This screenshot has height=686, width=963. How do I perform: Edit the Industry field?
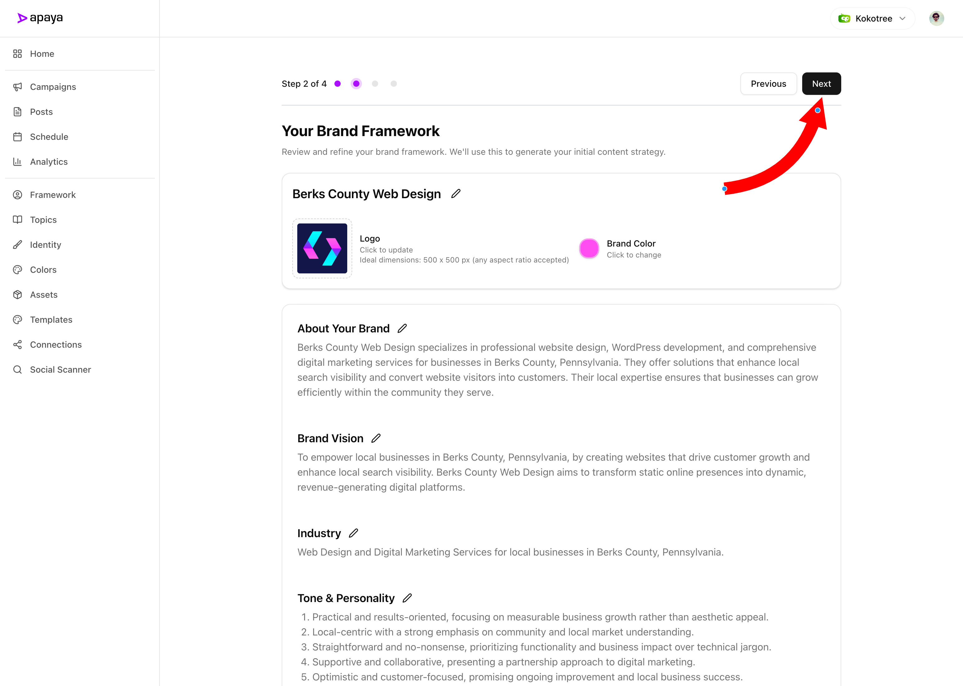point(353,533)
